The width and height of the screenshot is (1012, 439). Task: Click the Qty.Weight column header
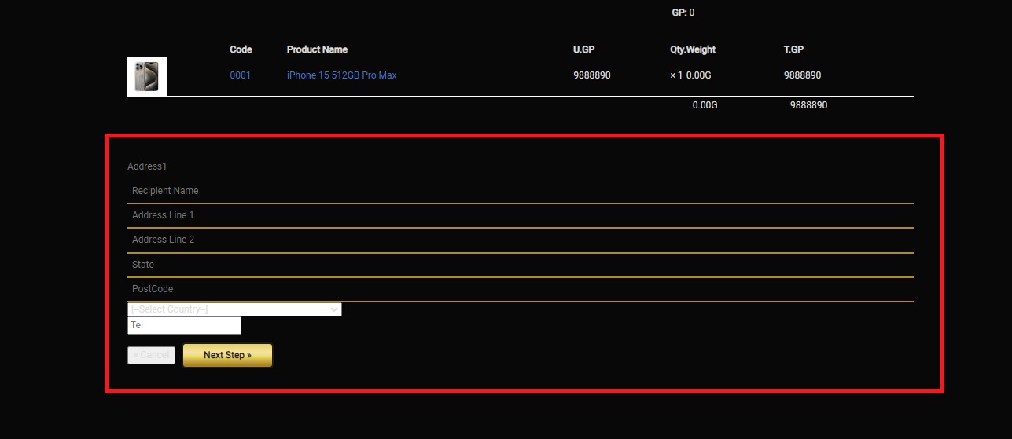point(687,49)
